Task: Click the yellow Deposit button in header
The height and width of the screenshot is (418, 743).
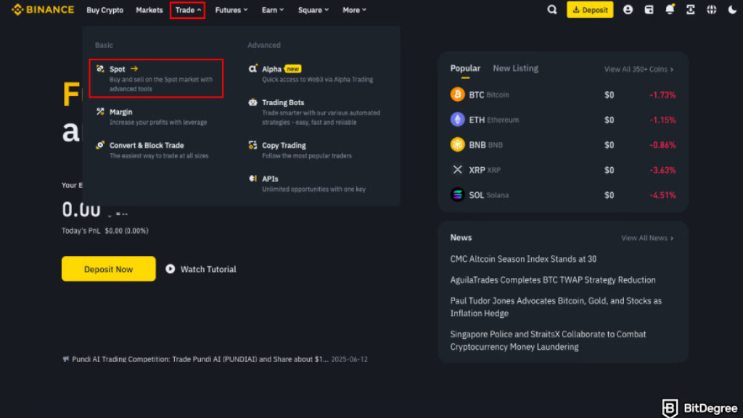Action: point(590,9)
